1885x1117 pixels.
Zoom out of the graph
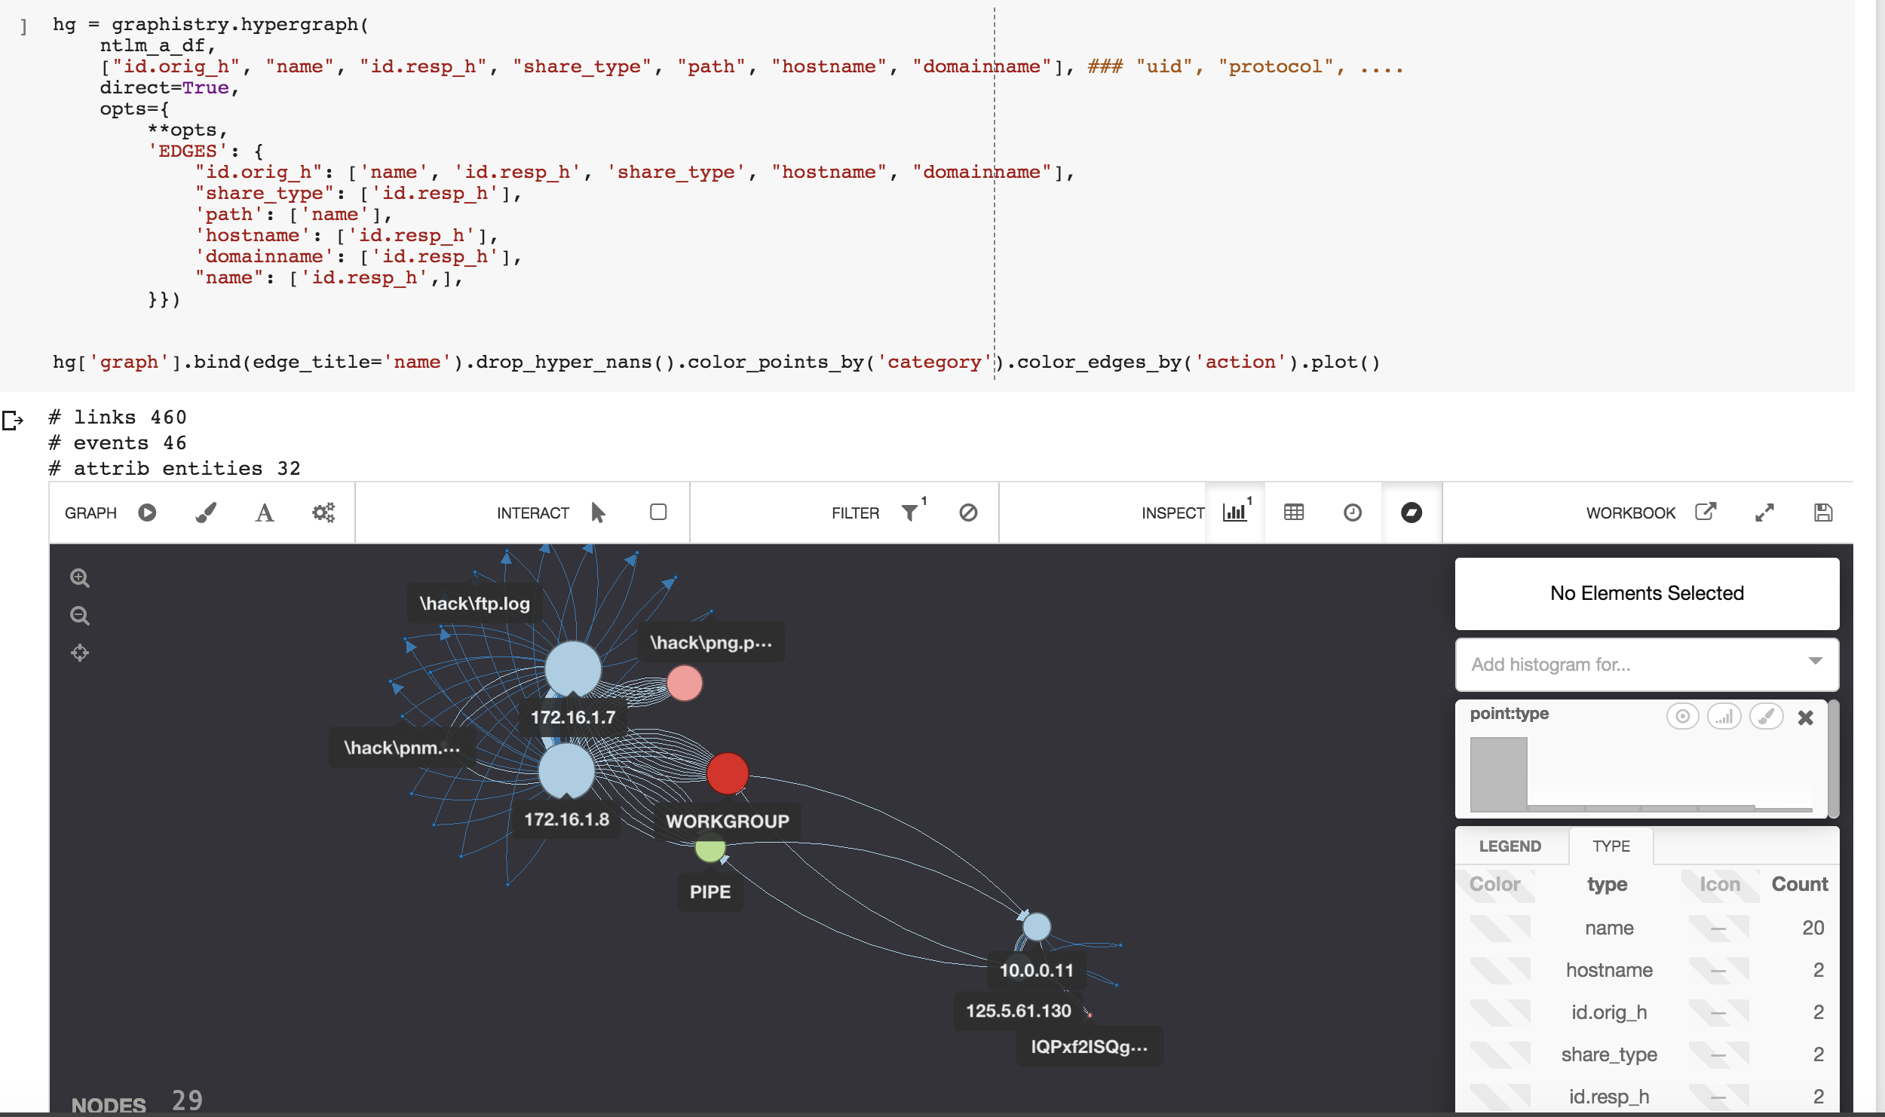click(x=80, y=616)
